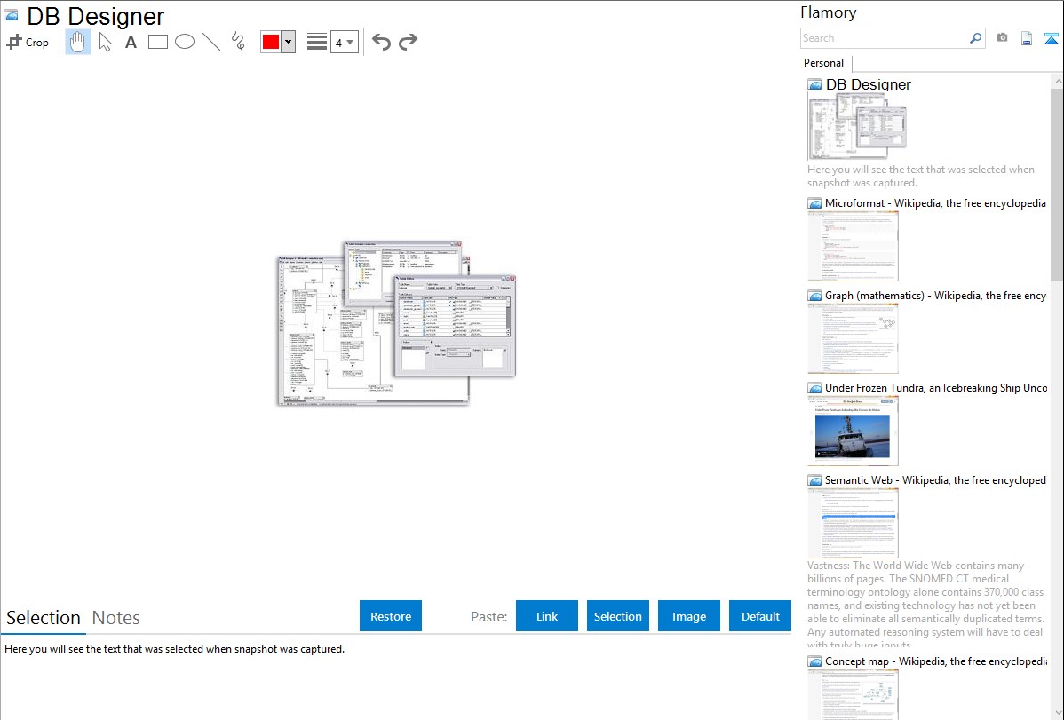Open the Under Frozen Tundra snapshot thumbnail

click(853, 431)
